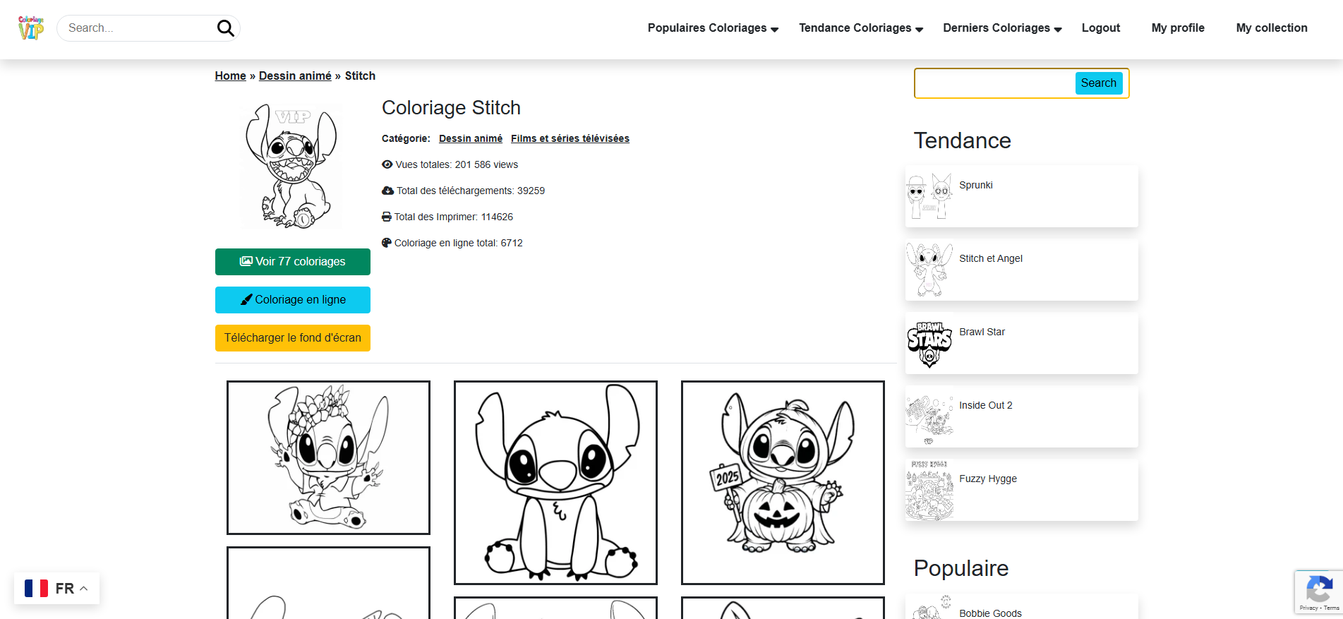
Task: Click Télécharger le fond d'écran button
Action: [293, 338]
